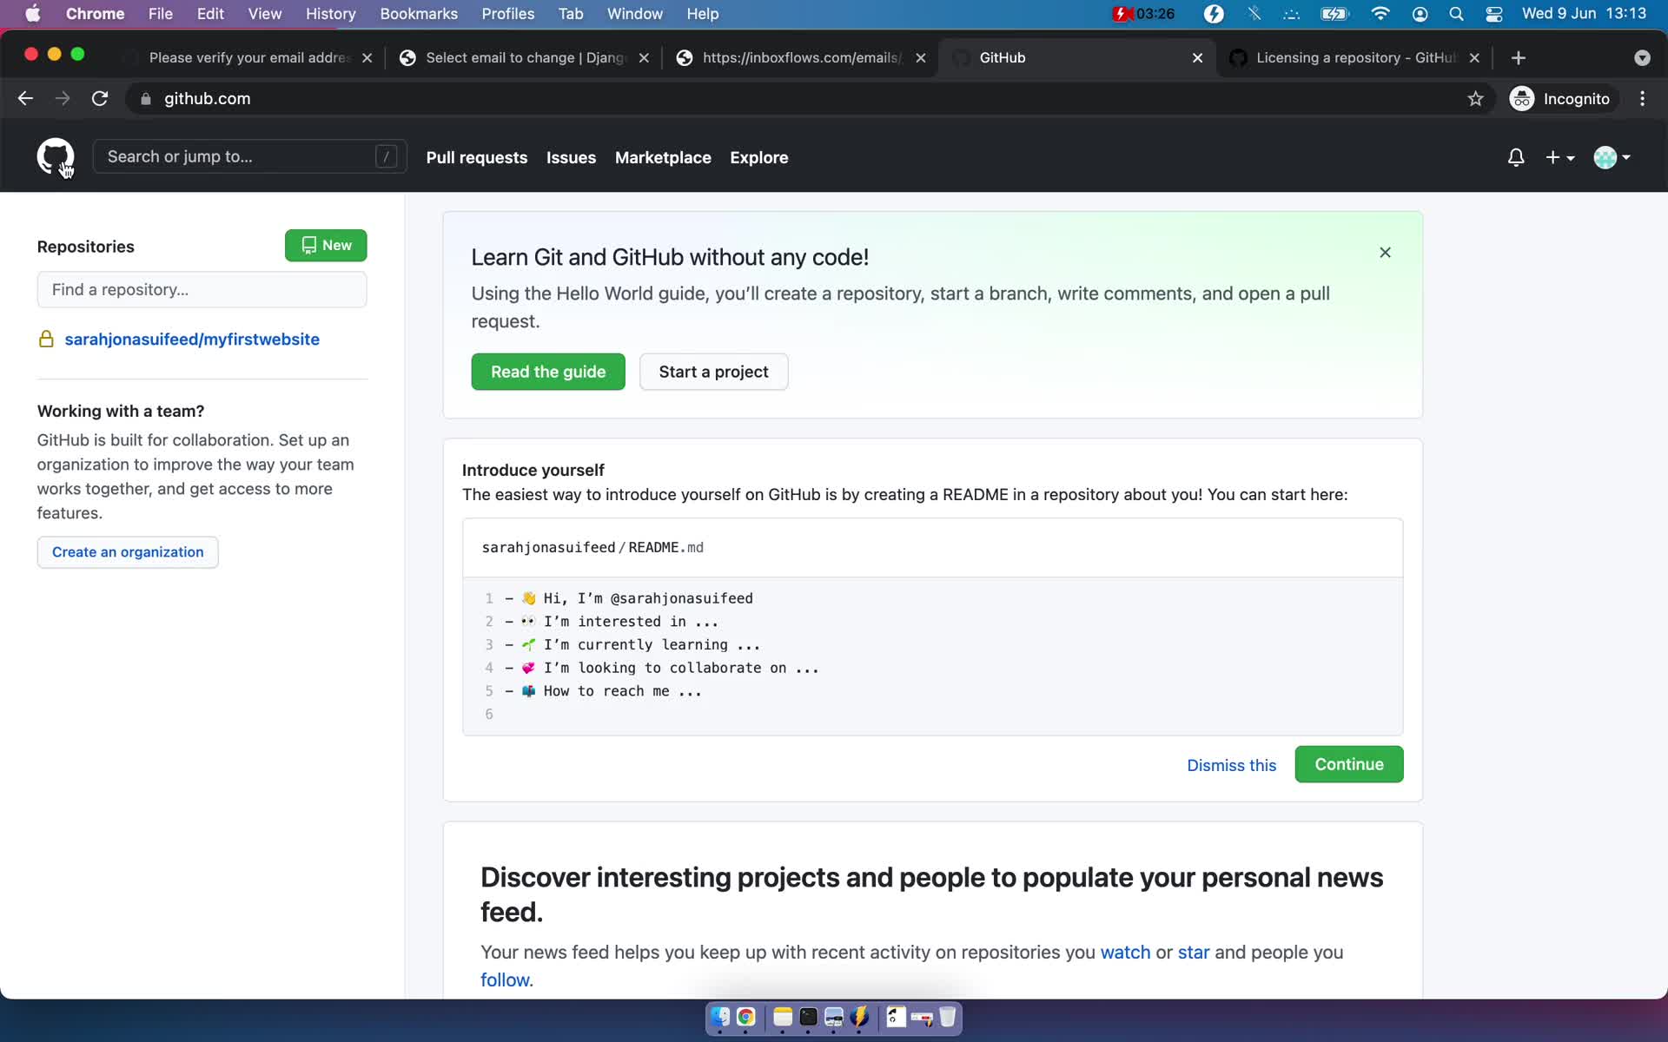Click Start a project

[713, 372]
